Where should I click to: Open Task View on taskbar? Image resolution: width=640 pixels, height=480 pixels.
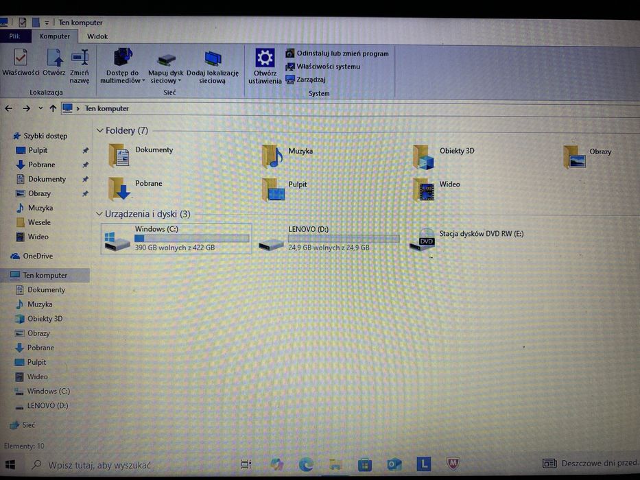(x=246, y=464)
